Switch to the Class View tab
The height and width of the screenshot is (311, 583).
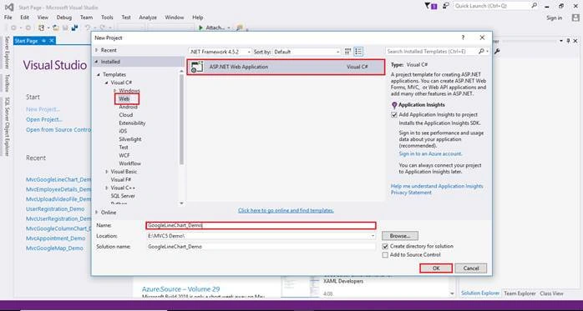(x=551, y=293)
